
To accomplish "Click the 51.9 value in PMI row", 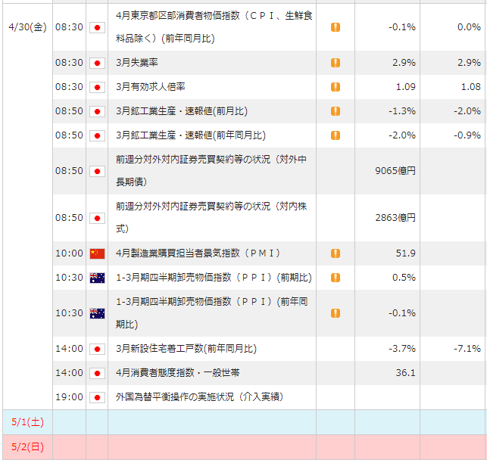I will tap(405, 253).
